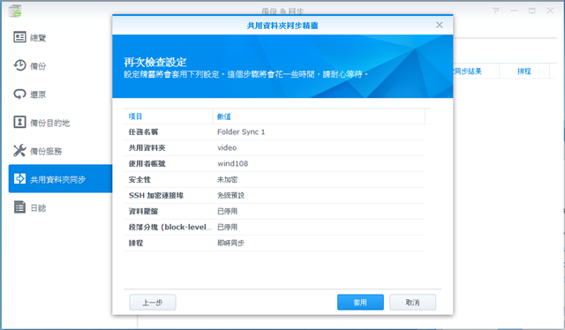Click 取消 to cancel the wizard
The image size is (565, 330).
[x=412, y=303]
